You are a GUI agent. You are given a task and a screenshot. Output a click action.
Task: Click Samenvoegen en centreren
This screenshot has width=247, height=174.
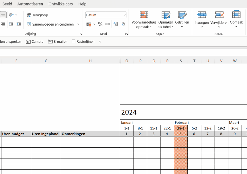(x=50, y=24)
